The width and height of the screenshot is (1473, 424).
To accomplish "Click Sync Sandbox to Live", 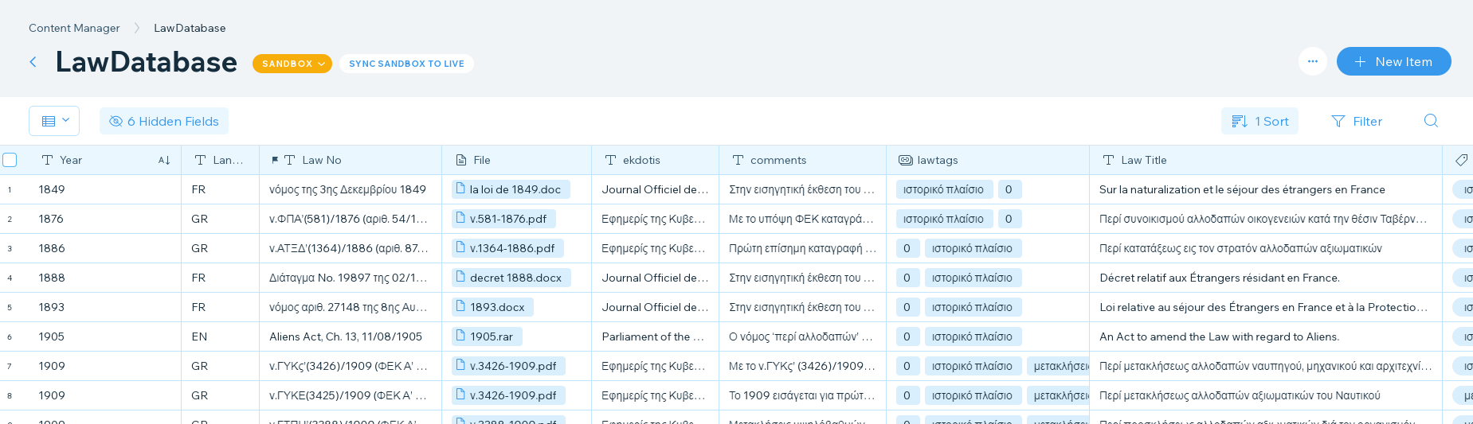I will (x=406, y=64).
